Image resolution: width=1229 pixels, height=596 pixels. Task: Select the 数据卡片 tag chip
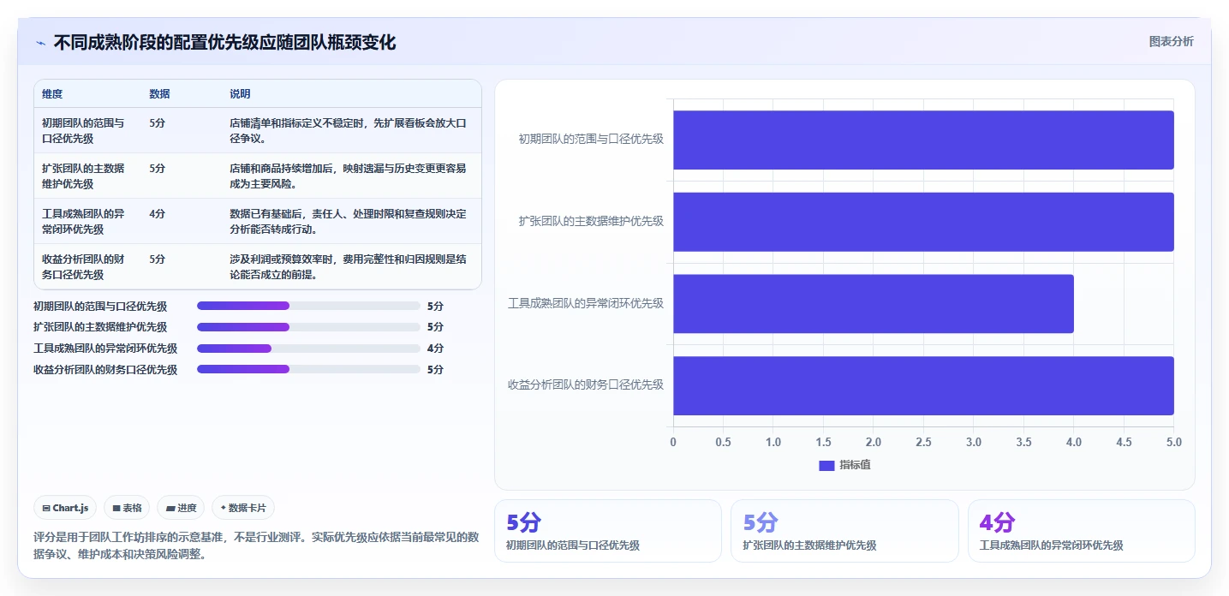tap(243, 508)
